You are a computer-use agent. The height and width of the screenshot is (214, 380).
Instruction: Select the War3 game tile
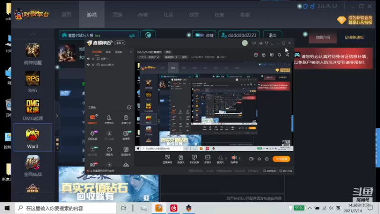[33, 137]
